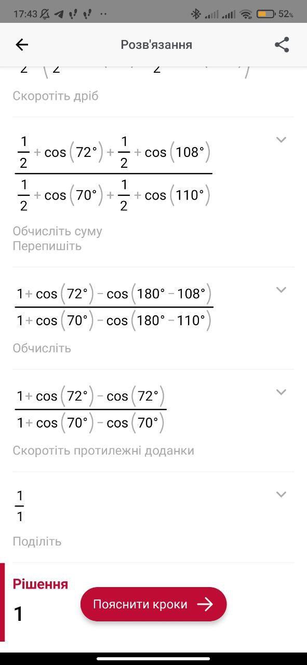The height and width of the screenshot is (665, 307).
Task: Tap the bottom navigation gesture bar
Action: tap(153, 659)
